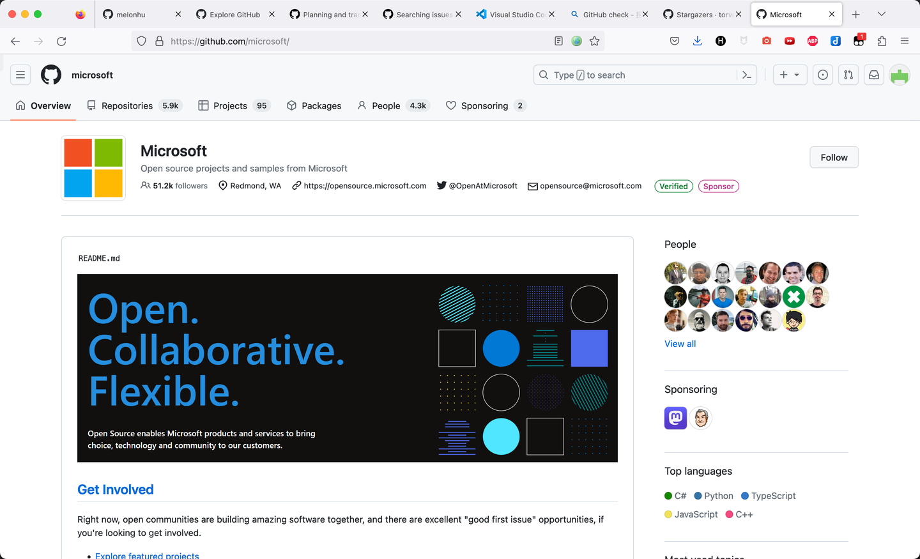Click the microsoft organization name in header
The image size is (920, 559).
(x=92, y=75)
